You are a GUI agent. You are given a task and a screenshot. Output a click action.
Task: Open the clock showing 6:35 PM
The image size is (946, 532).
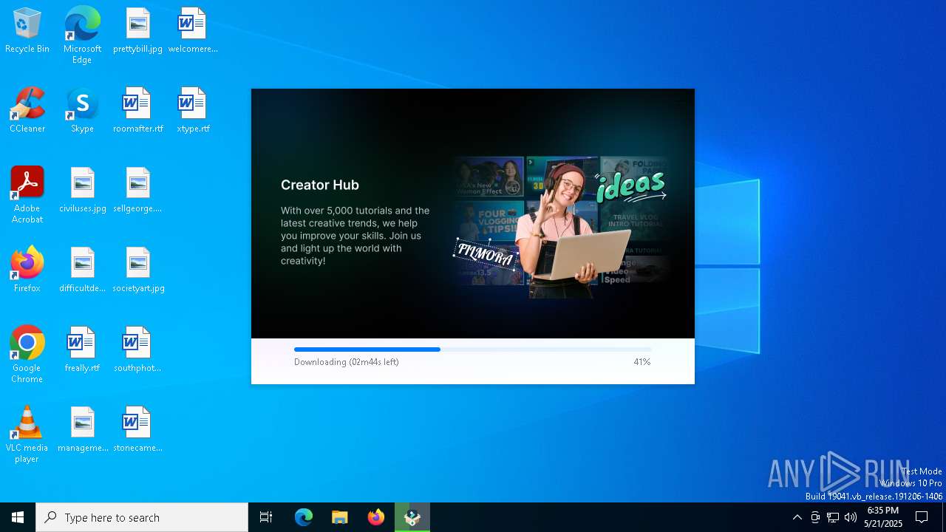[883, 517]
